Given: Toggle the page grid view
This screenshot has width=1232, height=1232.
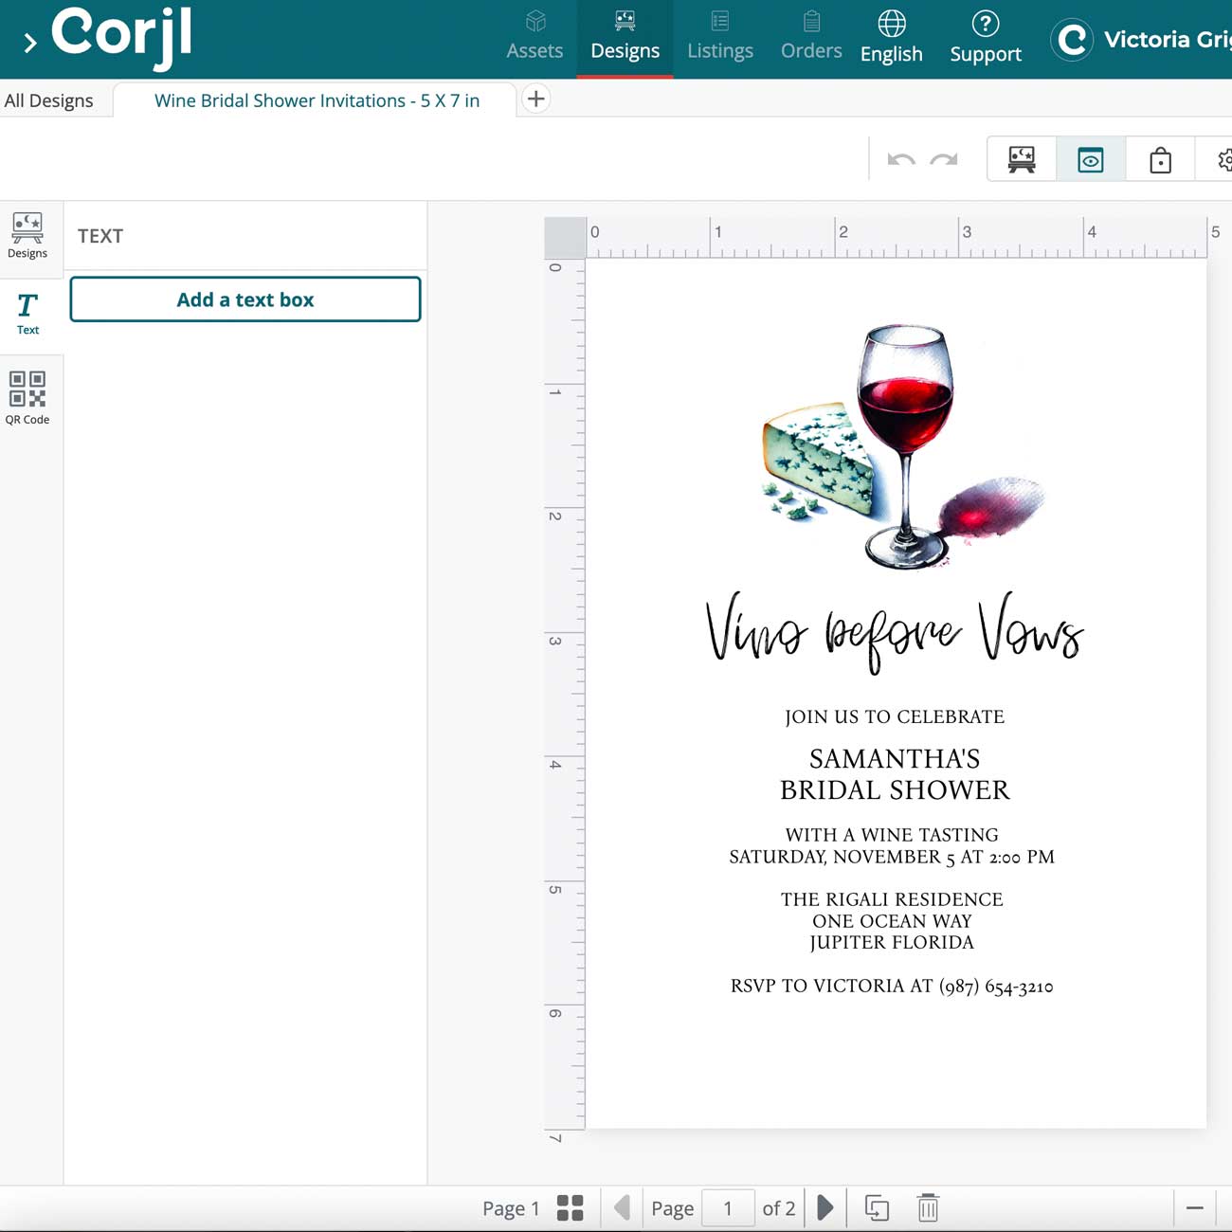Looking at the screenshot, I should point(570,1207).
